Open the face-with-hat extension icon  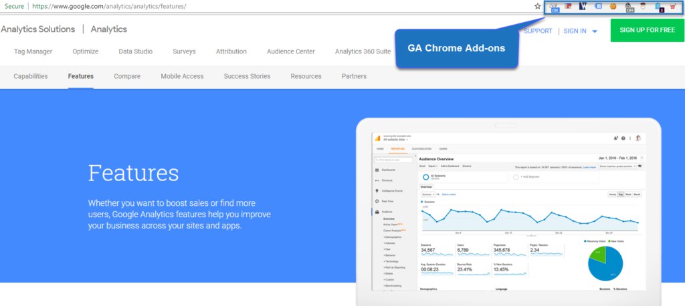tap(643, 7)
